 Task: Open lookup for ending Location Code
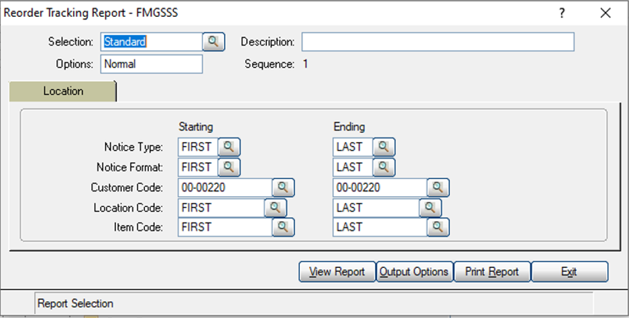[x=430, y=208]
